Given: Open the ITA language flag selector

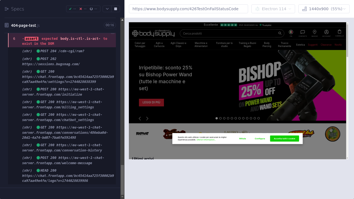Looking at the screenshot, I should (291, 32).
